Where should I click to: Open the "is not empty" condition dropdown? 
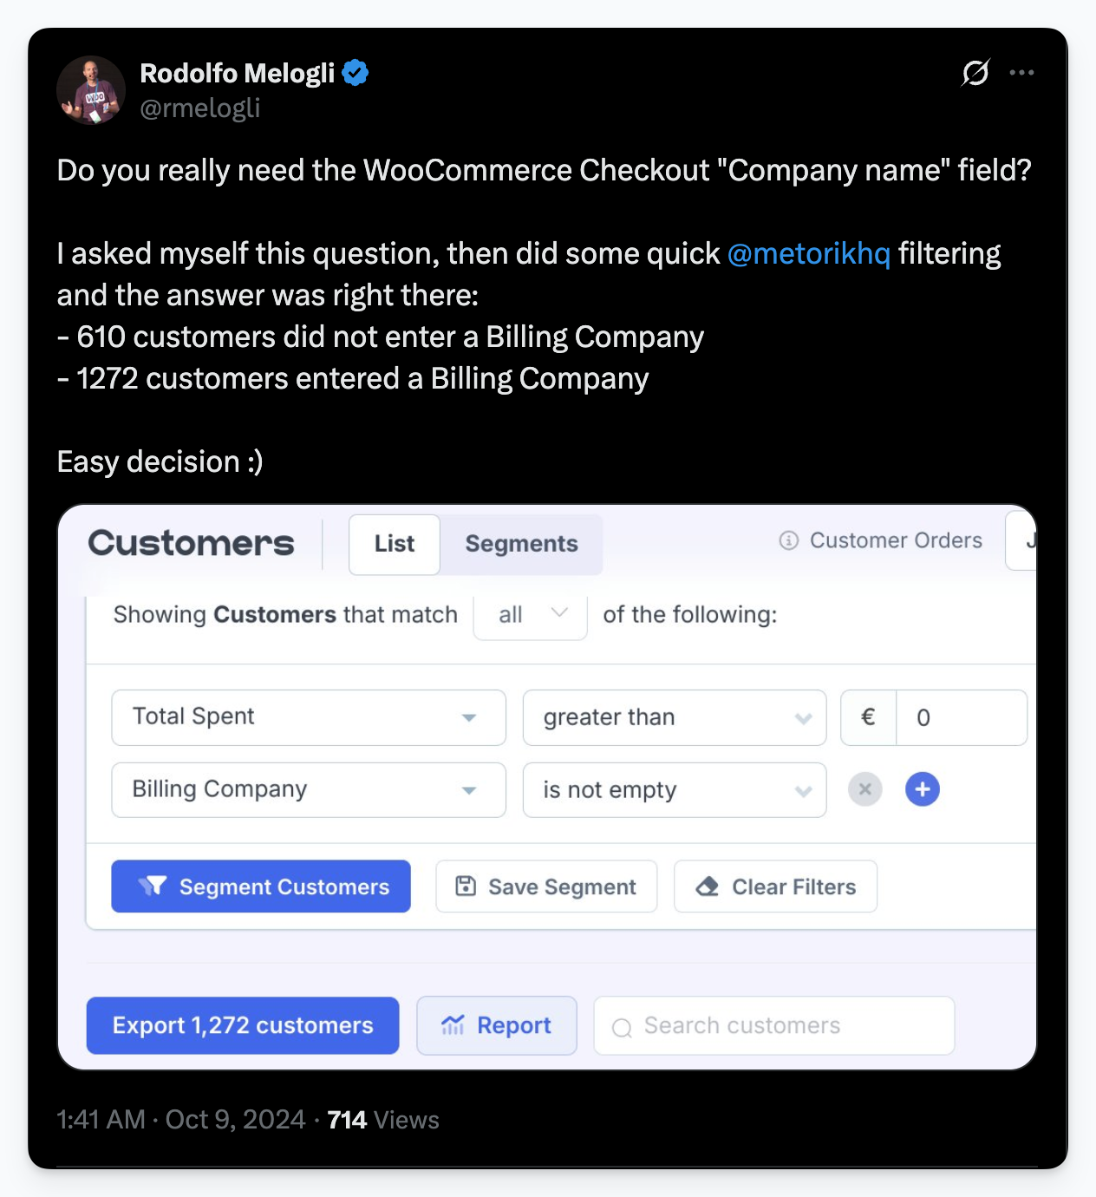point(674,789)
